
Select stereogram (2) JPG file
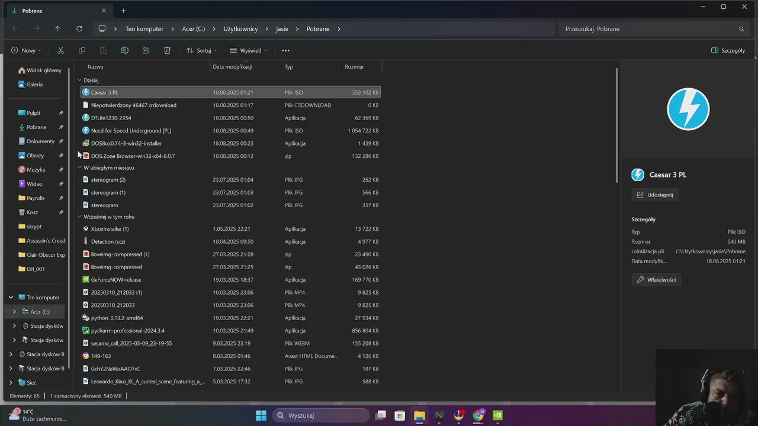(x=230, y=179)
